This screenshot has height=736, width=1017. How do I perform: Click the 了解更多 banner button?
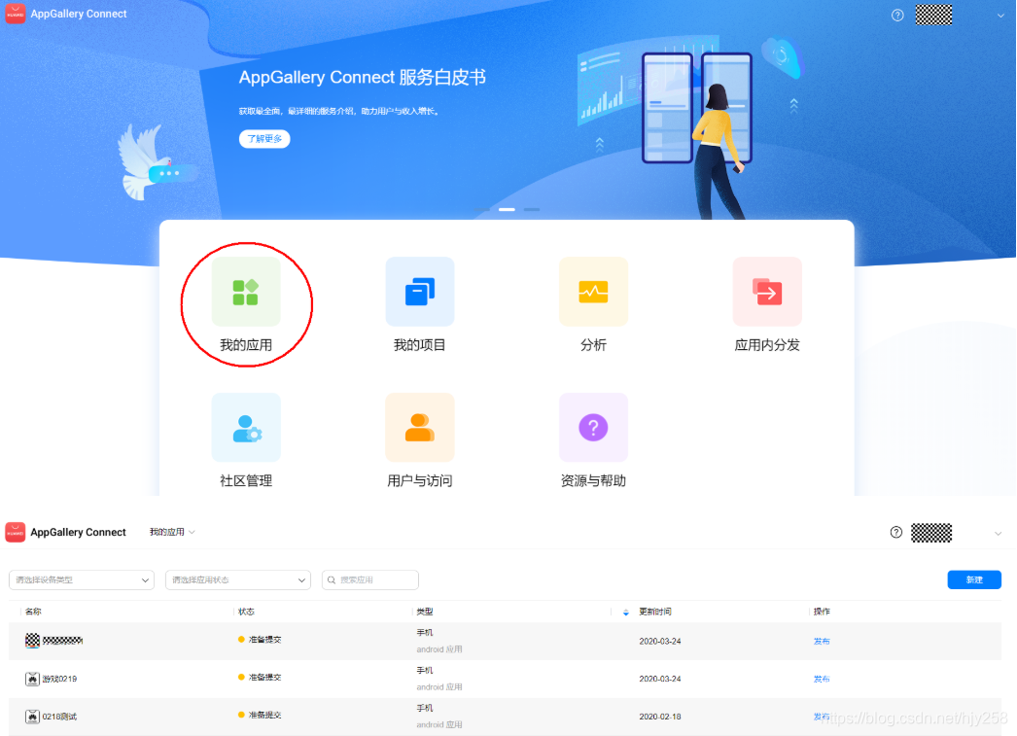coord(264,139)
